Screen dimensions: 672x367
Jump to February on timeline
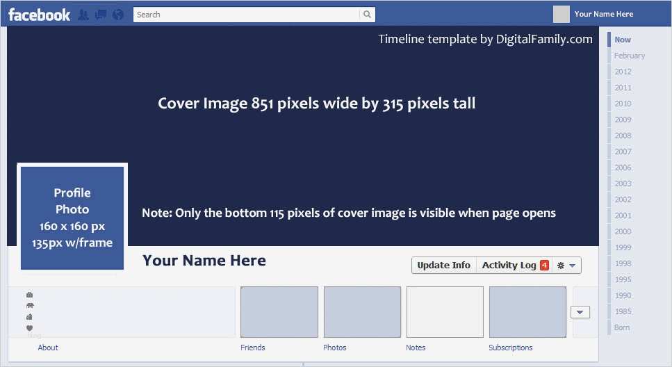point(629,56)
